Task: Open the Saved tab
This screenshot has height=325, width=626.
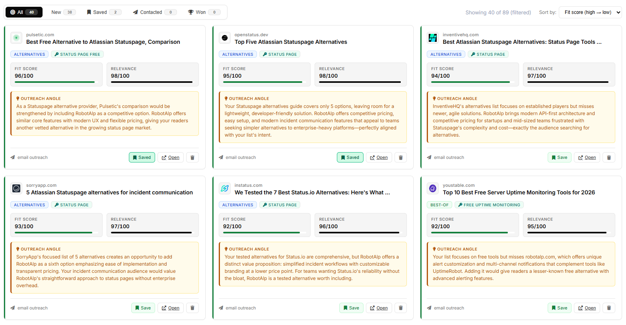Action: [x=104, y=12]
